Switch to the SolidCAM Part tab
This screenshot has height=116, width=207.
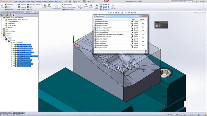click(19, 12)
